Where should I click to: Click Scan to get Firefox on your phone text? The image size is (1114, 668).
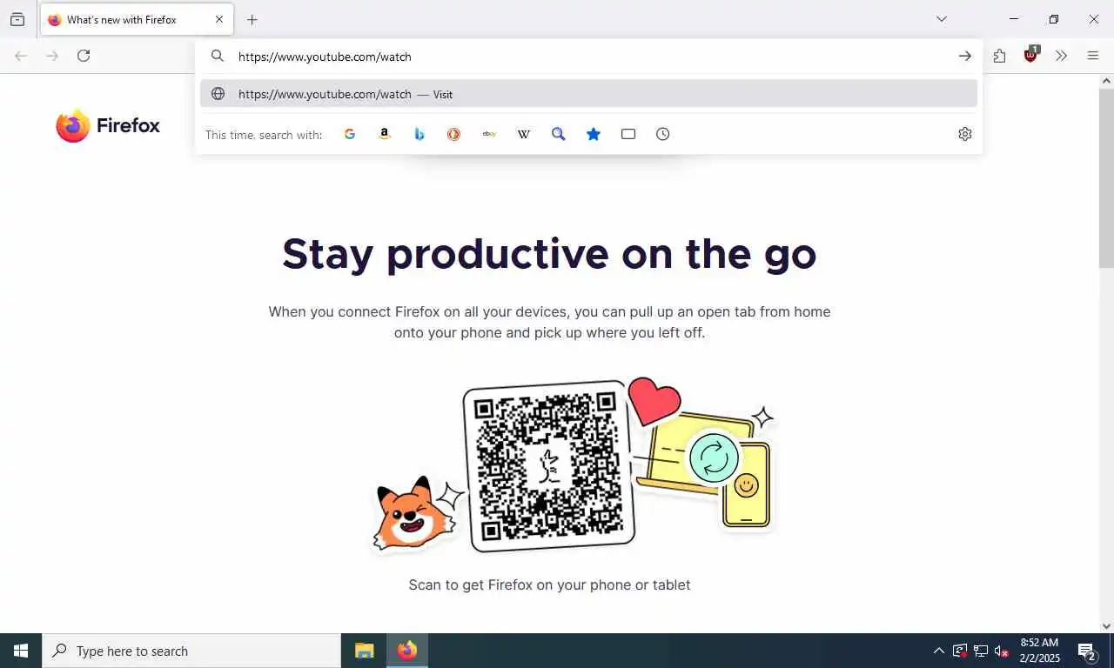pos(549,584)
